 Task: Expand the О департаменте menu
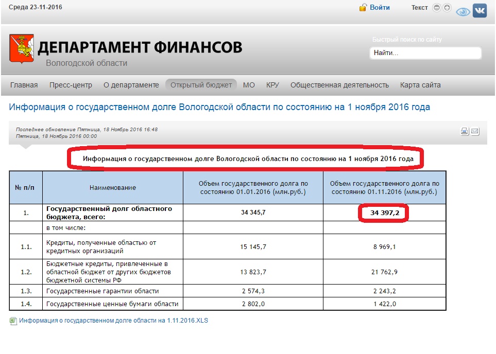point(131,85)
